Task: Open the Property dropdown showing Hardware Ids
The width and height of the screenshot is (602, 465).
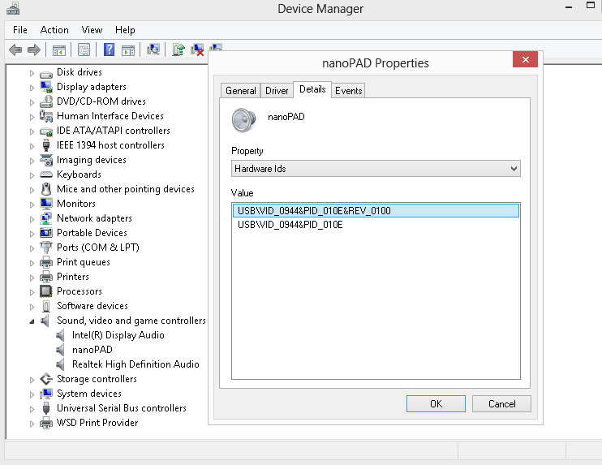Action: (x=376, y=169)
